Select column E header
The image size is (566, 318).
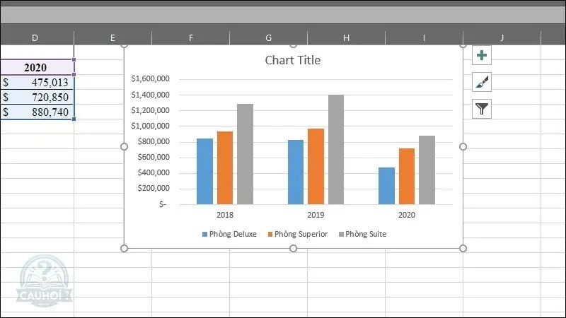coord(113,38)
